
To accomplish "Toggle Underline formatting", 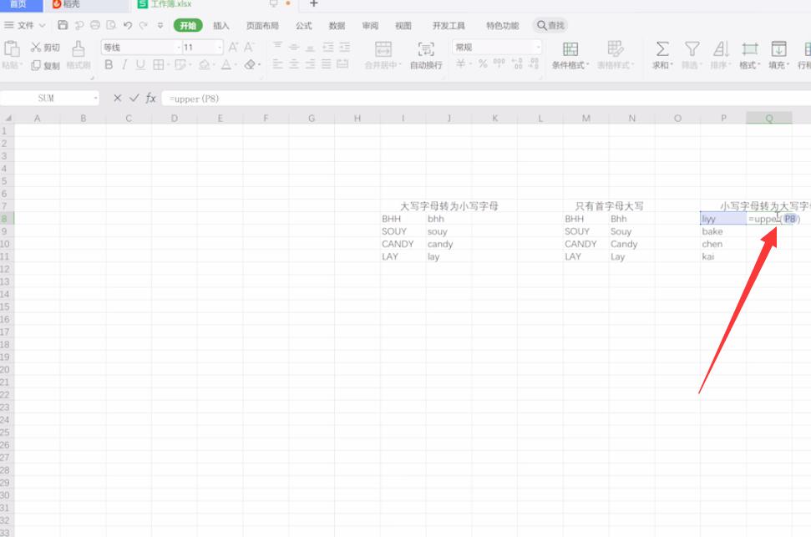I will 140,64.
